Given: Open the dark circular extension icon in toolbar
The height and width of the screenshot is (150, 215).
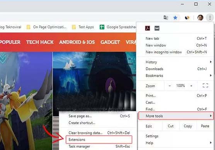Looking at the screenshot, I should click(x=187, y=18).
